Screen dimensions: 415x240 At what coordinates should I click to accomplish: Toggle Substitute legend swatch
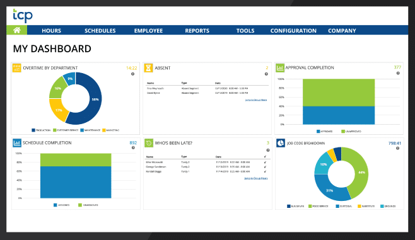point(359,206)
